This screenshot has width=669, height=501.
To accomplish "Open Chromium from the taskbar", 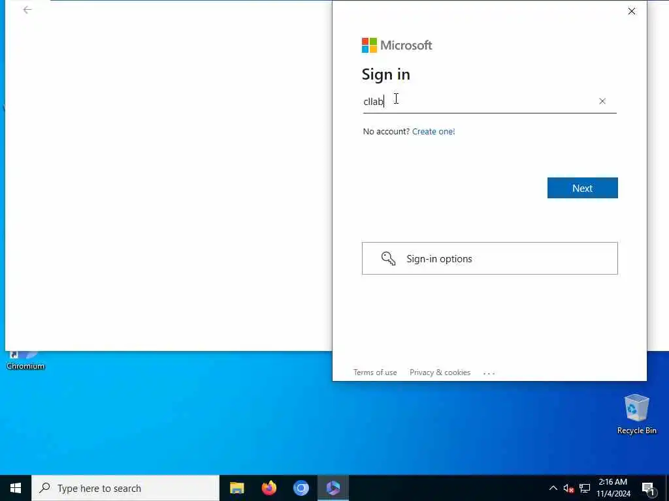I will tap(301, 488).
